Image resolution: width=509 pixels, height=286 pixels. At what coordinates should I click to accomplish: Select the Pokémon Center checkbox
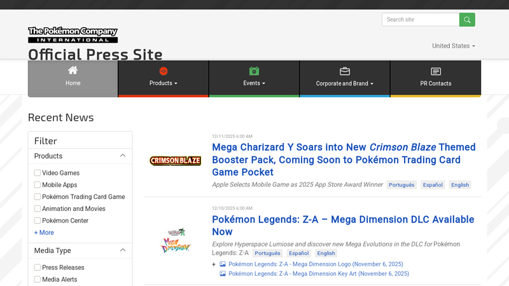click(x=38, y=221)
